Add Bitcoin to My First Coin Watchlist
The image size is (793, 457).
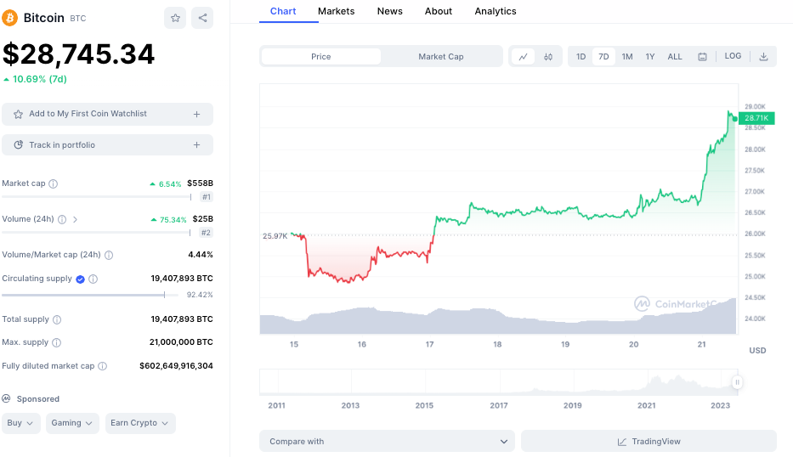tap(107, 114)
